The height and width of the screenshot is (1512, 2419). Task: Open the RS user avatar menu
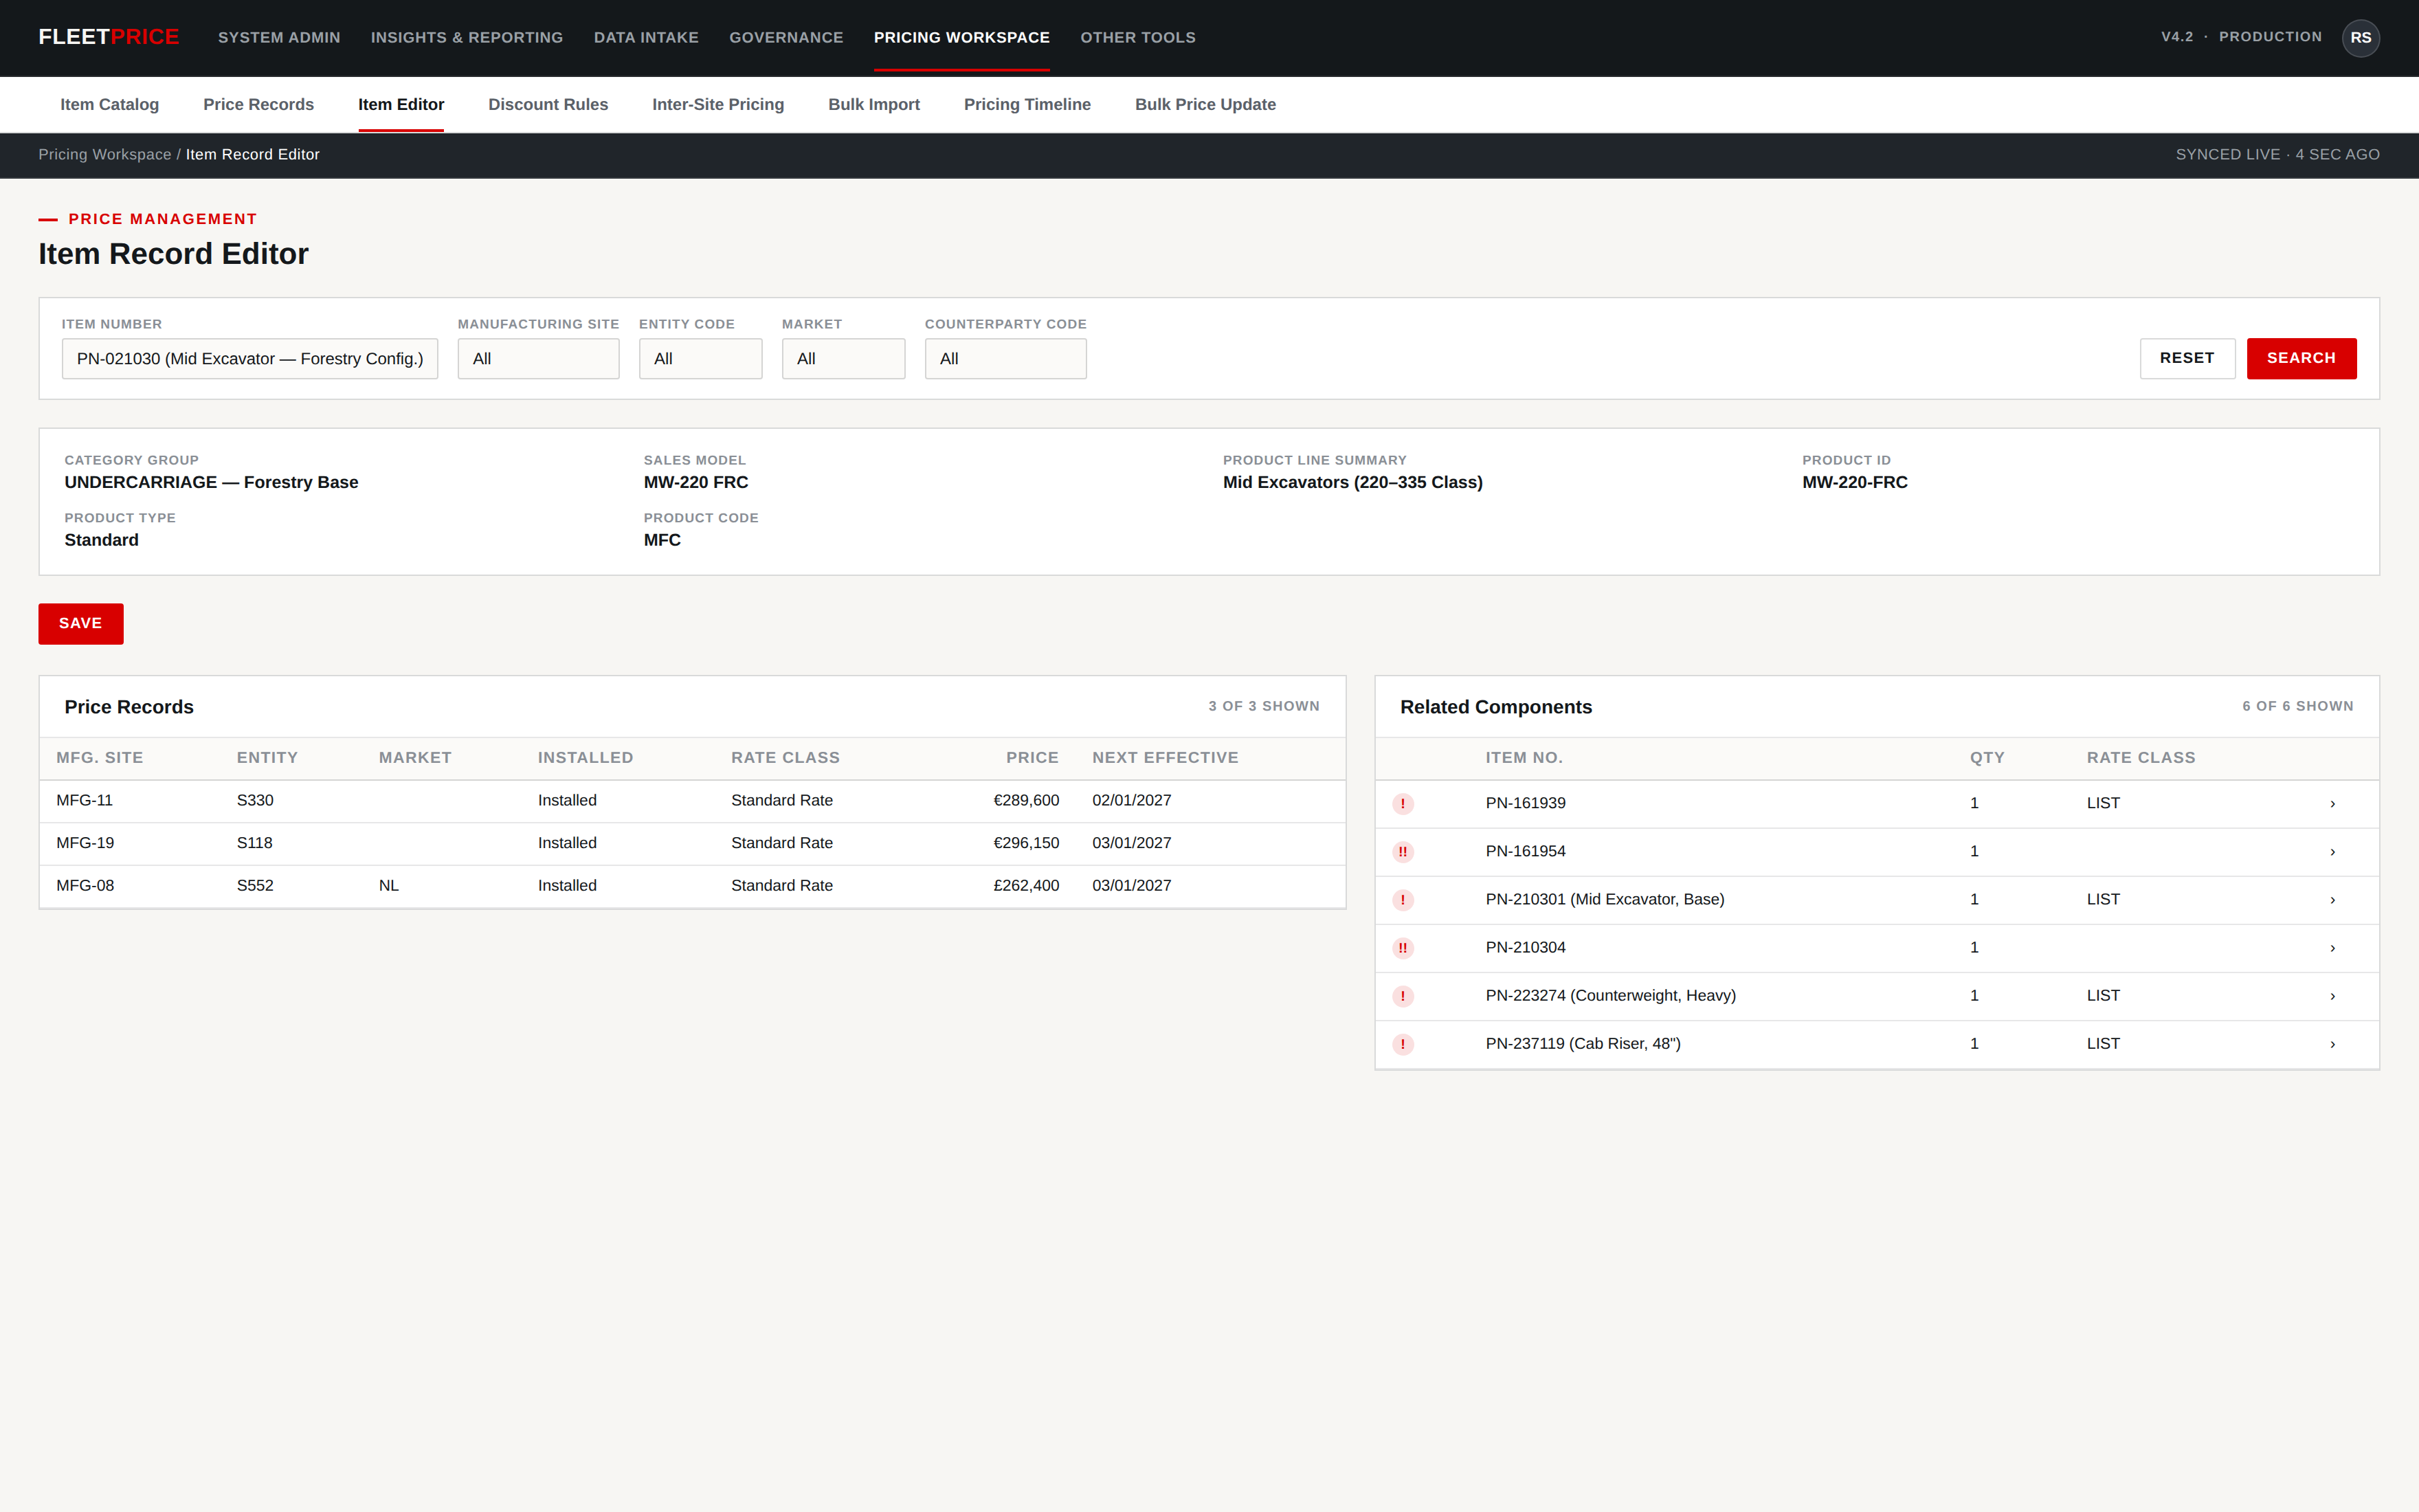tap(2360, 38)
